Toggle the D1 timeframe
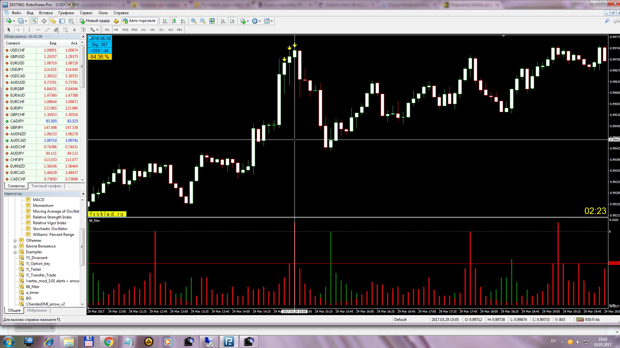The image size is (620, 348). click(161, 30)
